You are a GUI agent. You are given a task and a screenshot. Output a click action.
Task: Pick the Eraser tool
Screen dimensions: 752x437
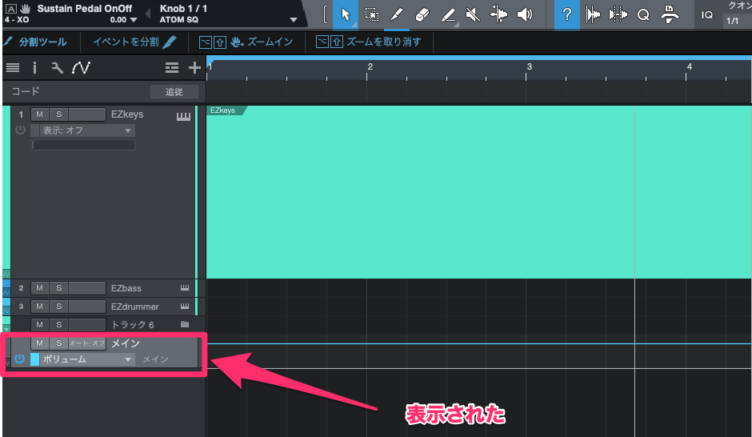[422, 14]
